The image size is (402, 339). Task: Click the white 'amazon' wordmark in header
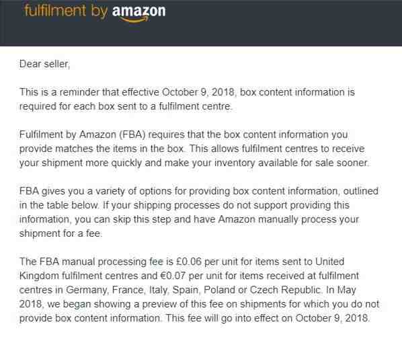click(139, 11)
